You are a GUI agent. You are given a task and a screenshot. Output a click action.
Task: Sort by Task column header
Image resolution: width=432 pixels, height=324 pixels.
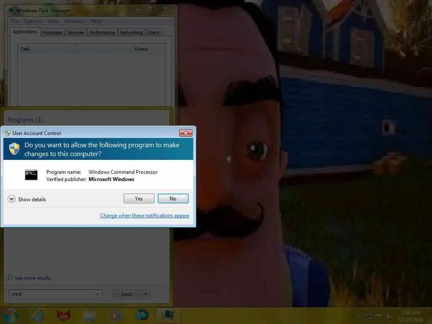click(75, 49)
